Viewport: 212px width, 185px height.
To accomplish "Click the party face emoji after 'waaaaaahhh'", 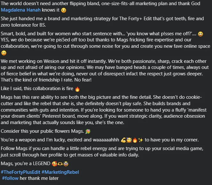I will click(x=129, y=140).
